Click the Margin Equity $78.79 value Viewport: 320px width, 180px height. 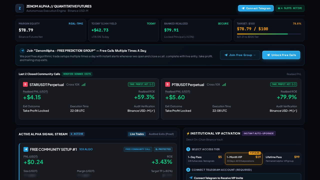tap(26, 30)
